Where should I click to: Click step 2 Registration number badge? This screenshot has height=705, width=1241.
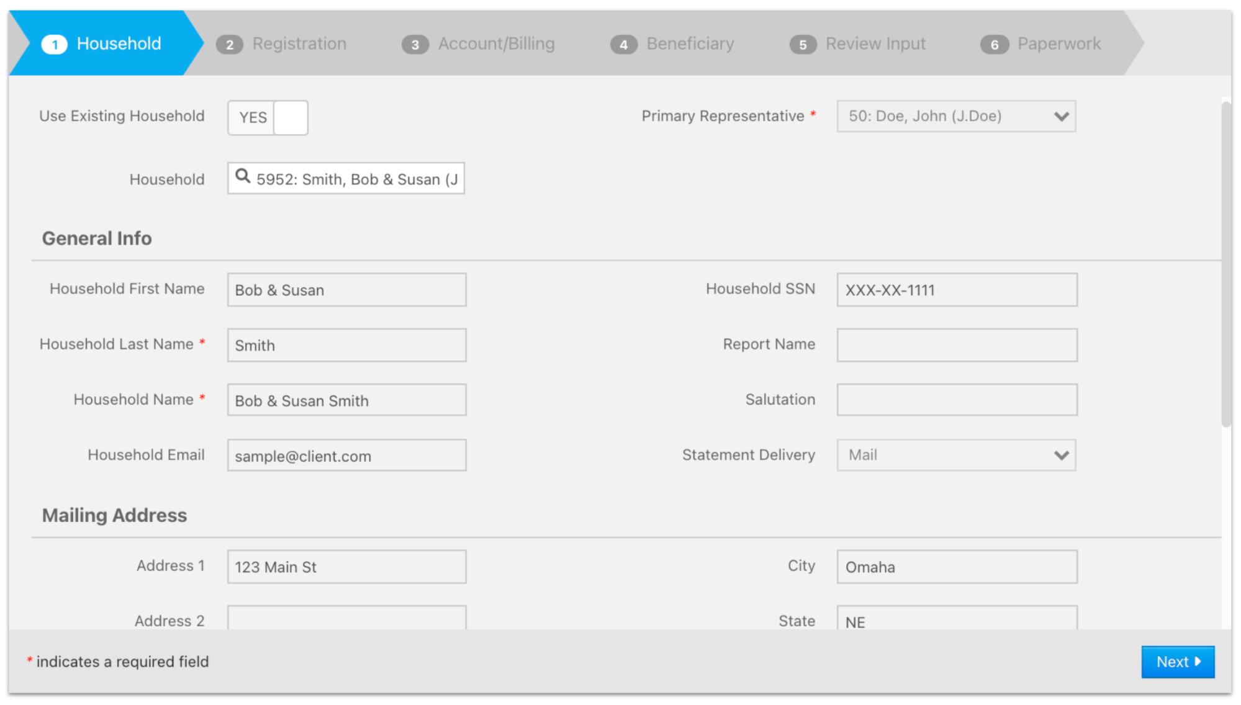tap(229, 45)
